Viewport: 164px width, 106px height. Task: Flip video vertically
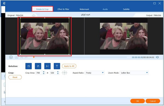(57, 66)
